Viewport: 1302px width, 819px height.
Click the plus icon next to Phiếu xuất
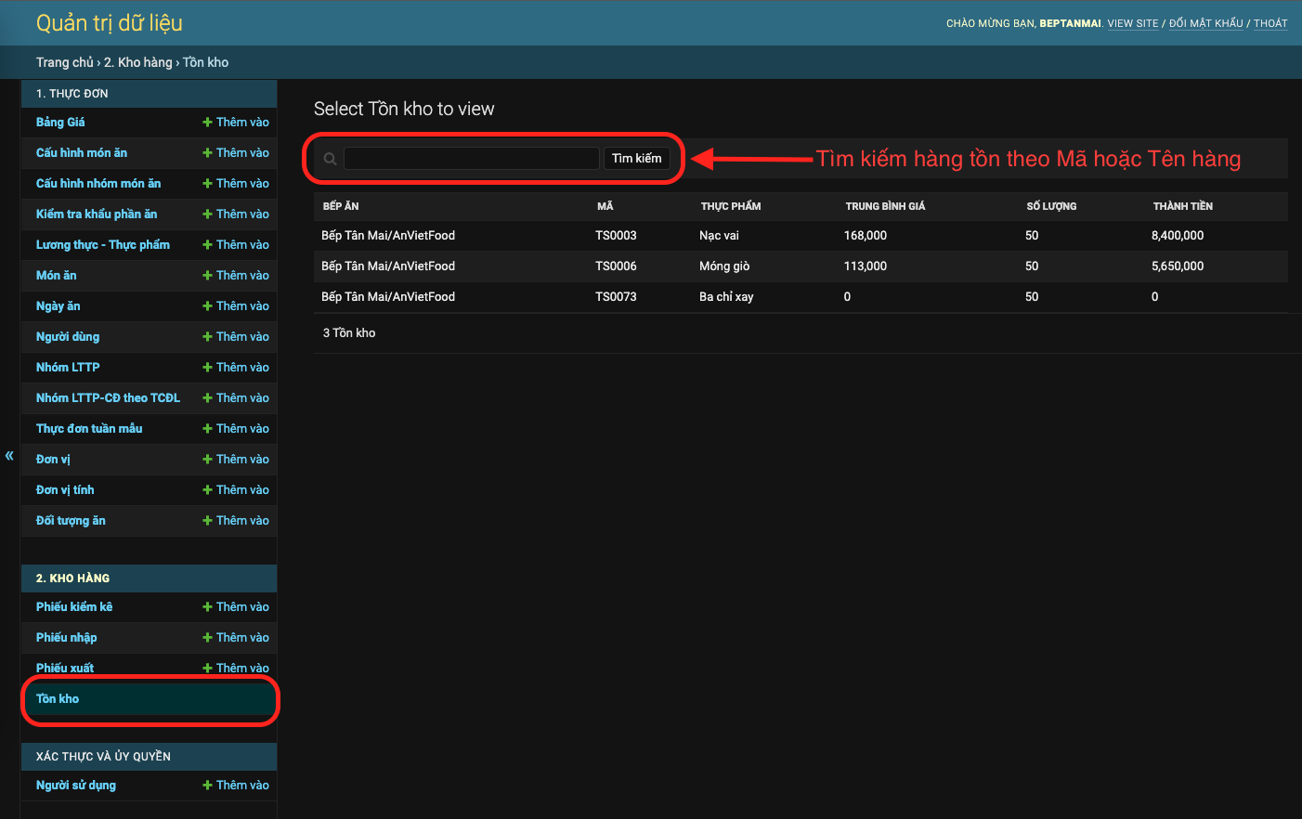pos(208,668)
